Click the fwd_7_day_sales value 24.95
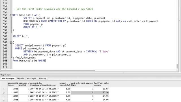181x102 pixels. [x=101, y=96]
